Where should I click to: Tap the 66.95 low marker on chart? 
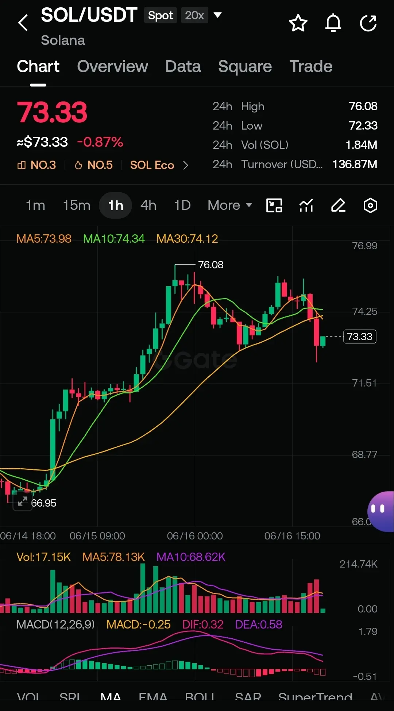(x=44, y=503)
